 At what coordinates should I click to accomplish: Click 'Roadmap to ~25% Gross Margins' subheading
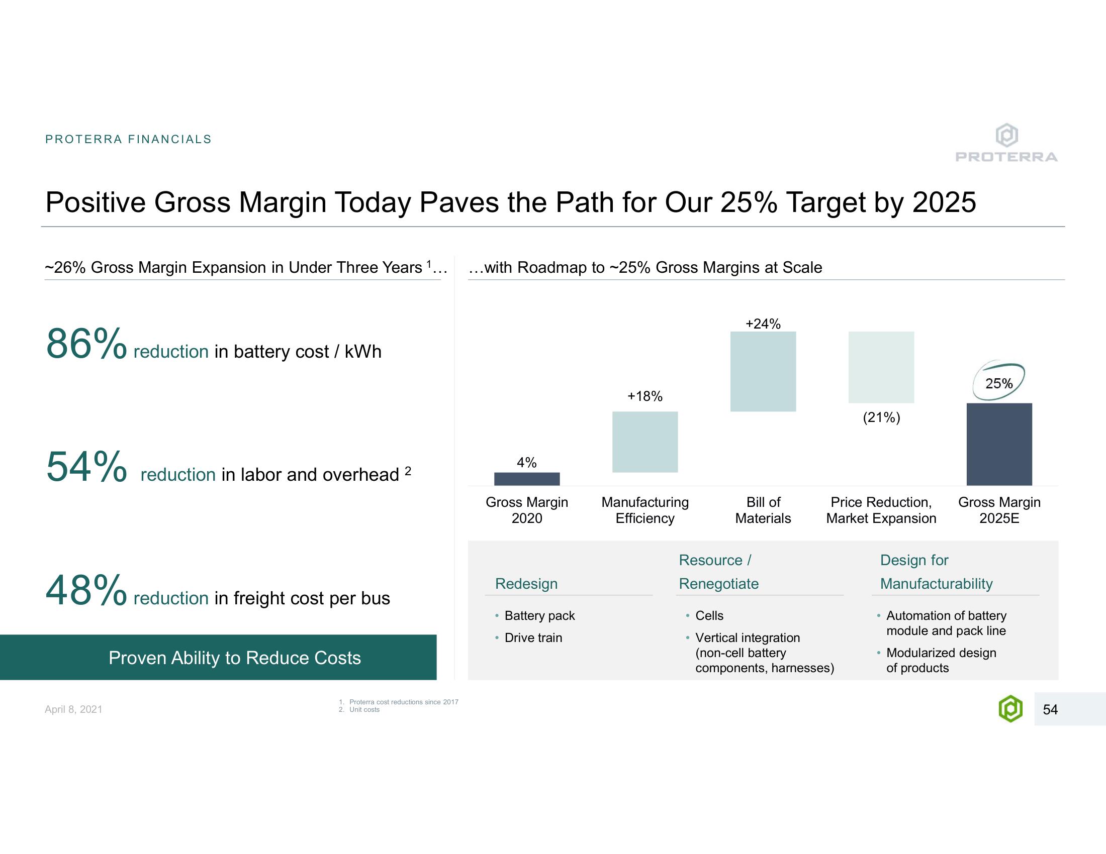(645, 267)
